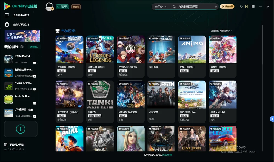The width and height of the screenshot is (274, 162).
Task: Select the 全部电脑游戏 monitor icon
Action: click(7, 15)
